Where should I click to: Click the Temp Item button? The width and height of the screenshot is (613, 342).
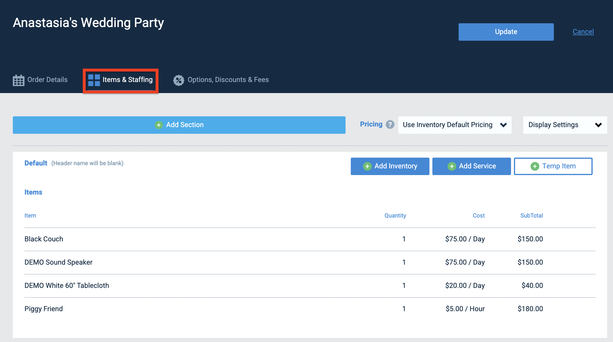click(553, 166)
